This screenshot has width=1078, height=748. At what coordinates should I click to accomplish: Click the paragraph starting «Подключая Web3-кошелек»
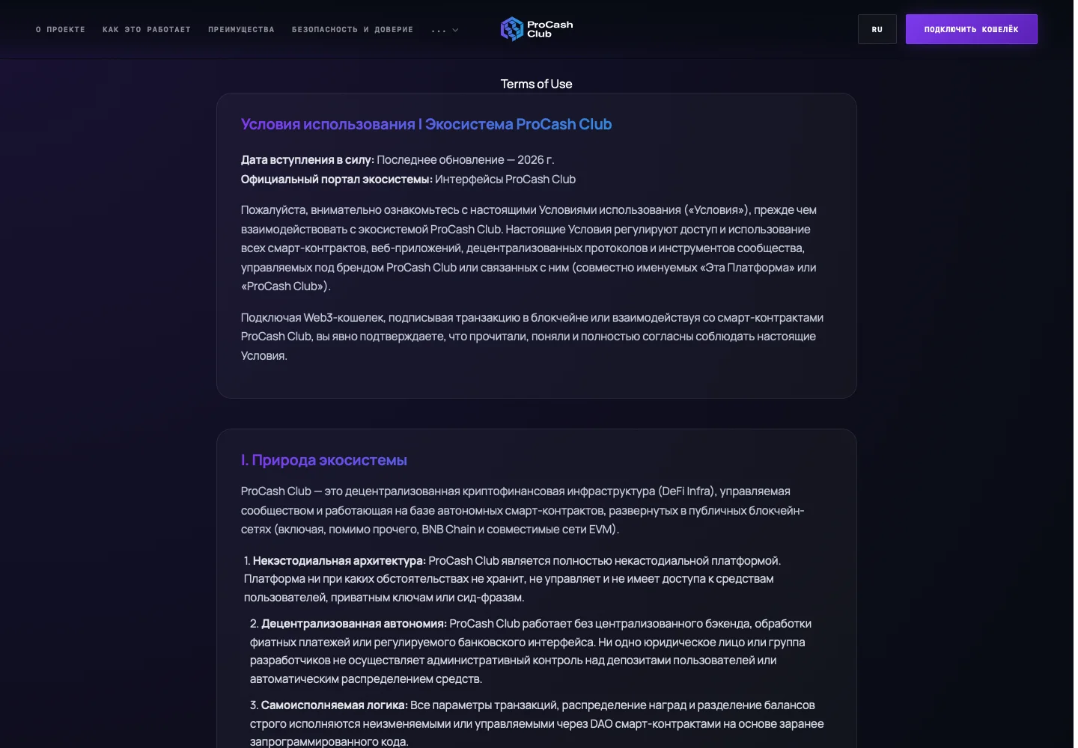[532, 337]
